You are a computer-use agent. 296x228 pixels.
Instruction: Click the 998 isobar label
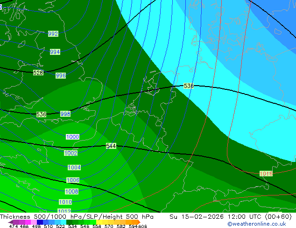65,114
